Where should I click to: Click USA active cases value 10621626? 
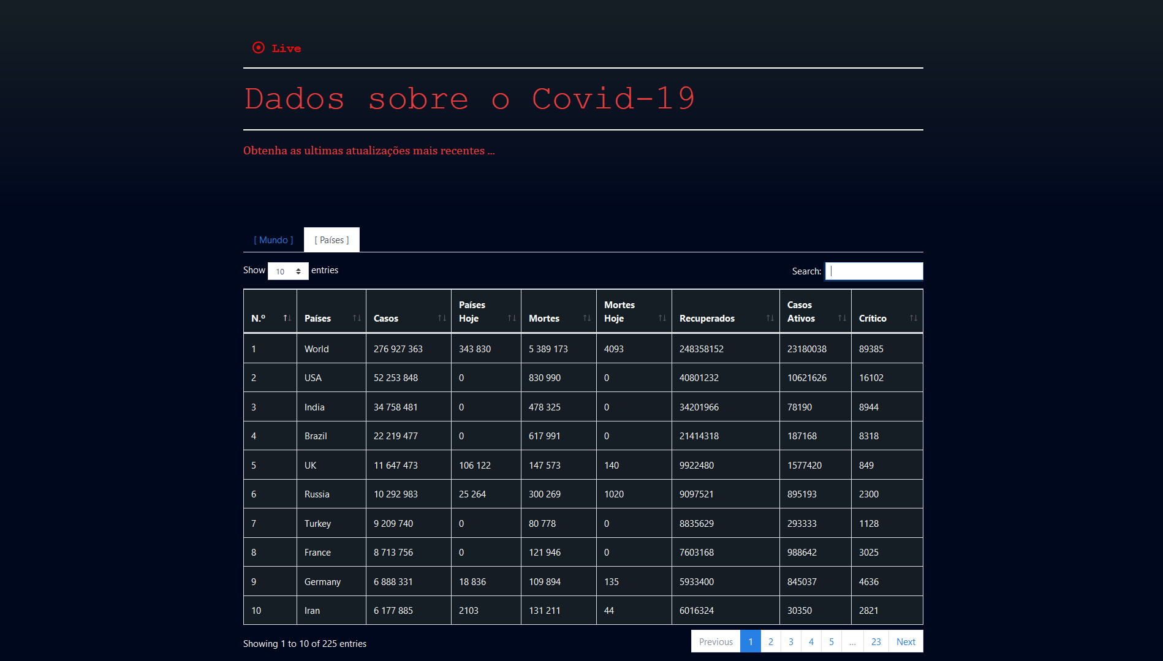click(x=807, y=377)
